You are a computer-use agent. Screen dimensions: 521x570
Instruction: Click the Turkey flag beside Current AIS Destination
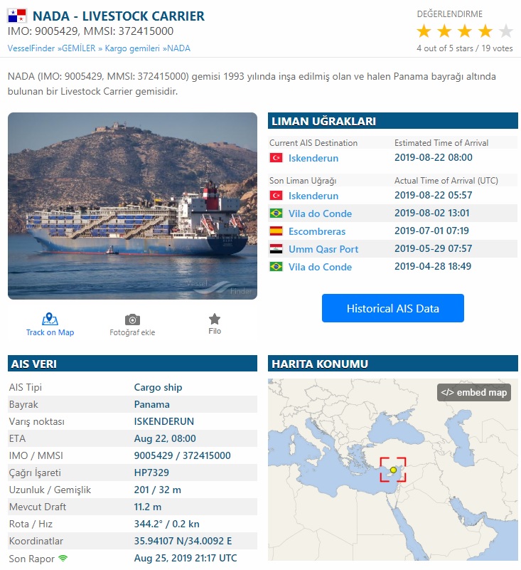276,158
